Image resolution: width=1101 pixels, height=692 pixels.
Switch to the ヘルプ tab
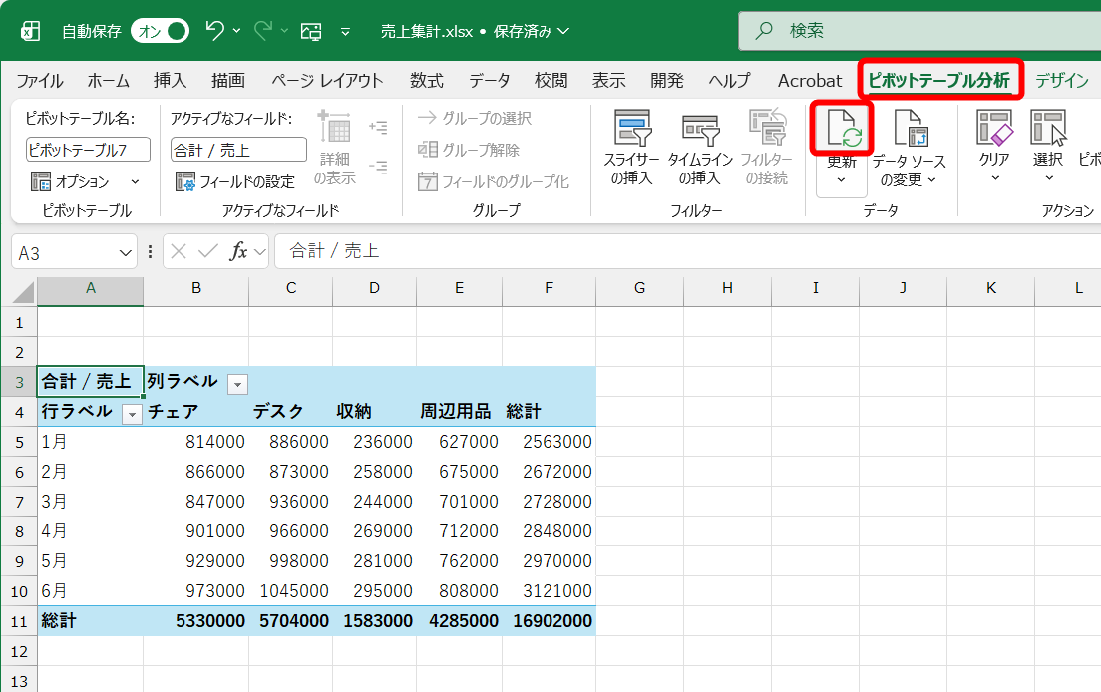[730, 81]
